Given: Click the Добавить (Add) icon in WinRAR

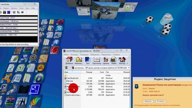Looking at the screenshot, I should click(69, 61).
